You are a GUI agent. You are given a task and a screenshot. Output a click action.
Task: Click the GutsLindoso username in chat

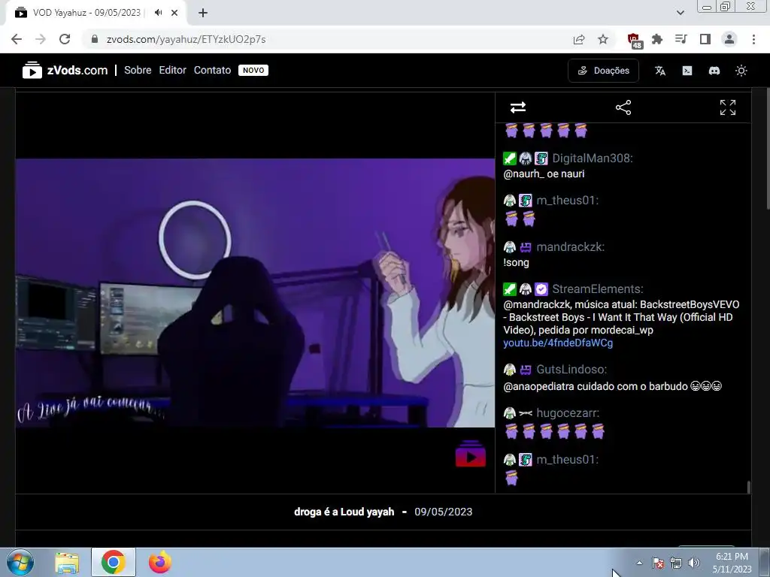pyautogui.click(x=571, y=370)
